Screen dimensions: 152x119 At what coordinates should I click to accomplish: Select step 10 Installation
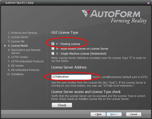pos(15,74)
